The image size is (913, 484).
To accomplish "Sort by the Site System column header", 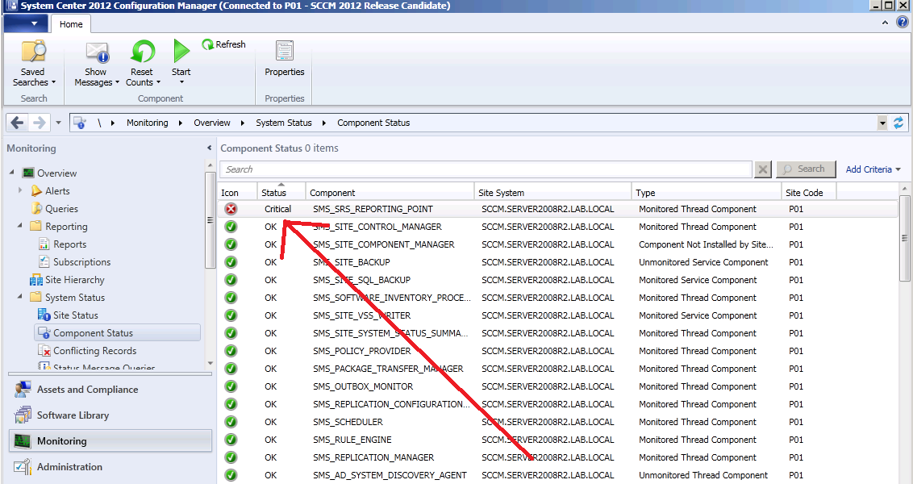I will [x=553, y=192].
